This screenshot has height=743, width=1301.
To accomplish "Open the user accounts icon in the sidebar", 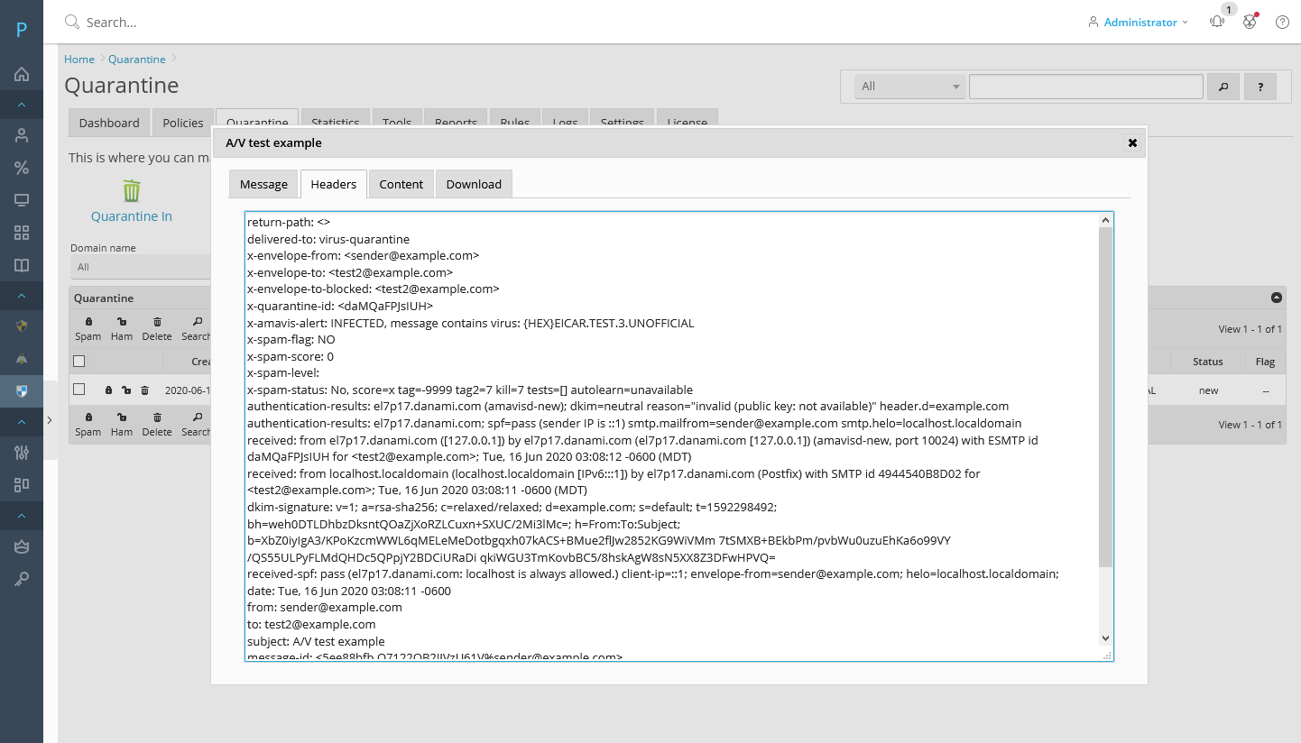I will (x=22, y=135).
